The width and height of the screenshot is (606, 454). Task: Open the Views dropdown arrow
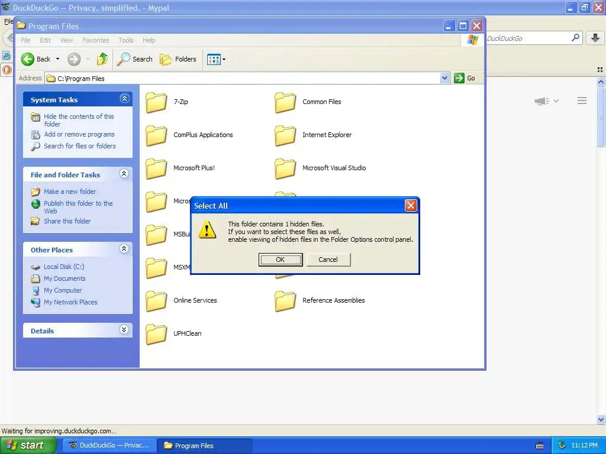(224, 60)
